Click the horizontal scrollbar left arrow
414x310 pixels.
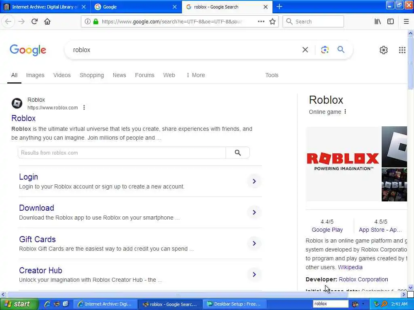click(3, 294)
